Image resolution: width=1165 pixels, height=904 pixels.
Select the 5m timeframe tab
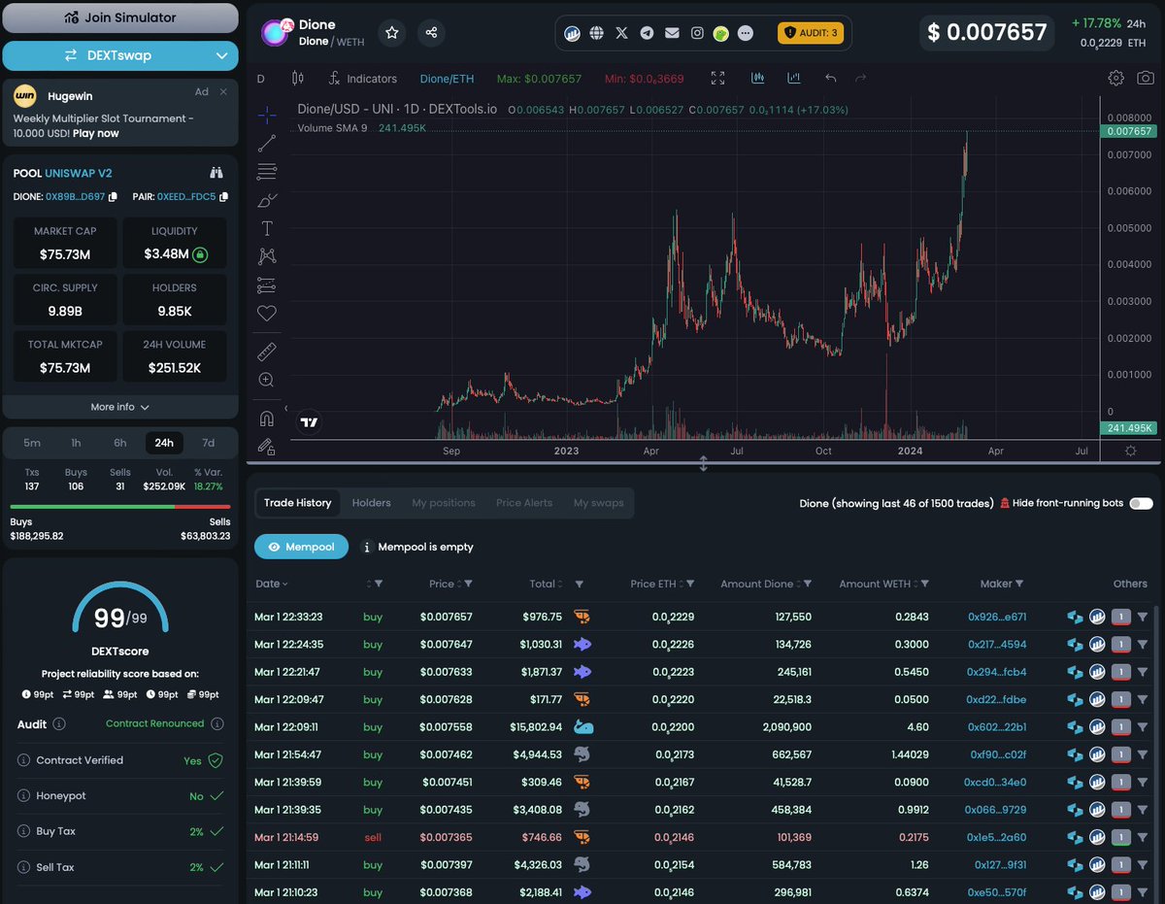32,443
